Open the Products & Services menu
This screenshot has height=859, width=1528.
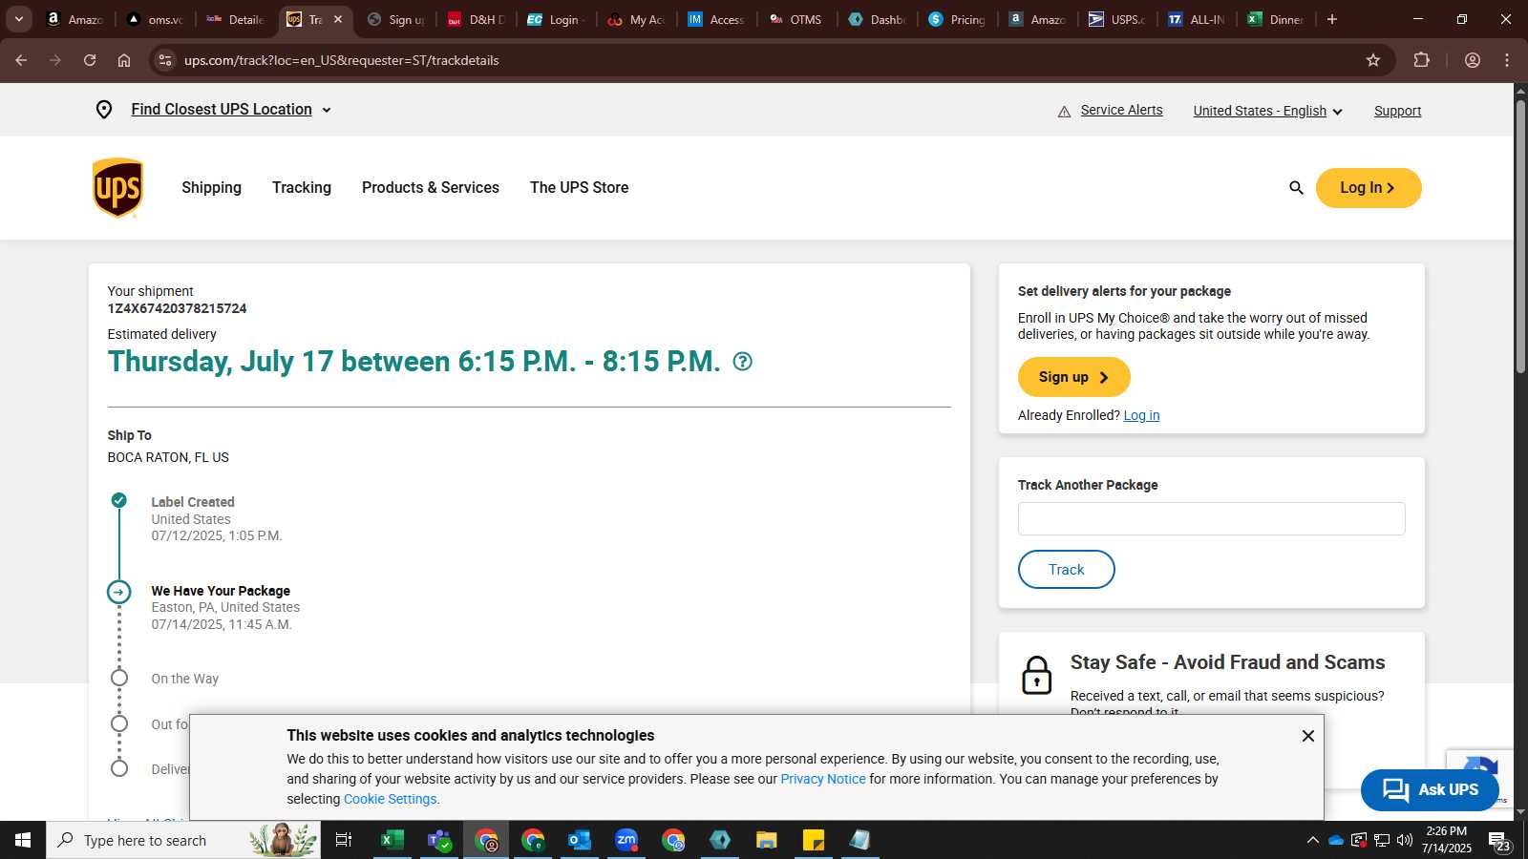[x=431, y=188]
